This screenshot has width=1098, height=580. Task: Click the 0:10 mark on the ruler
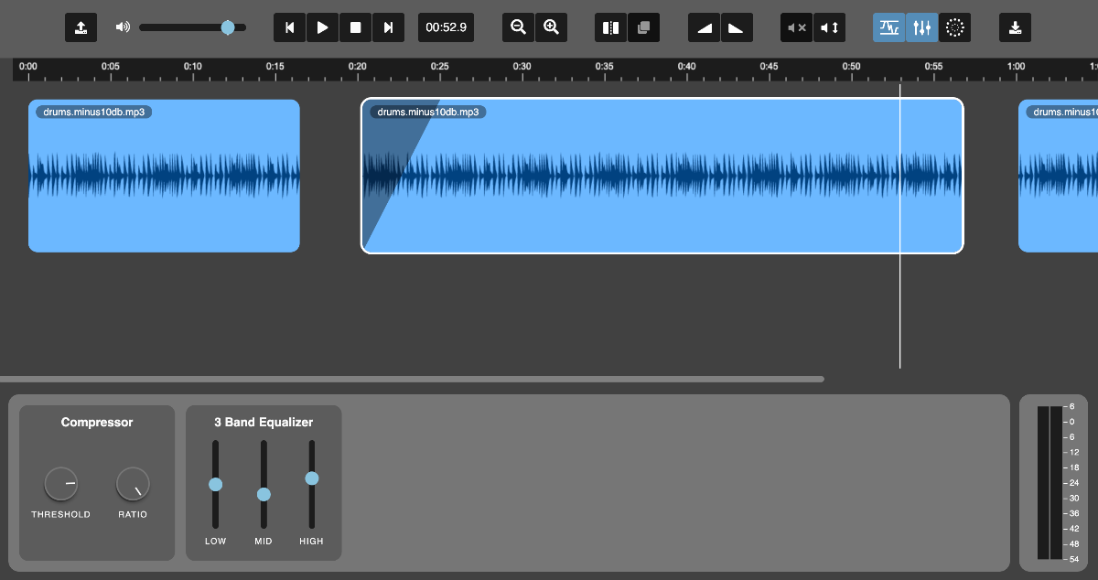(193, 67)
